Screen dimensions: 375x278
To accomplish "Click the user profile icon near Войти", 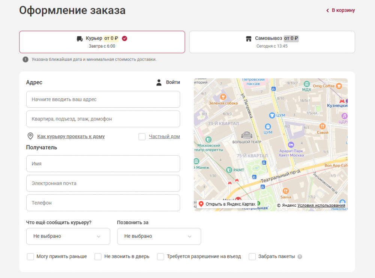I will point(159,83).
